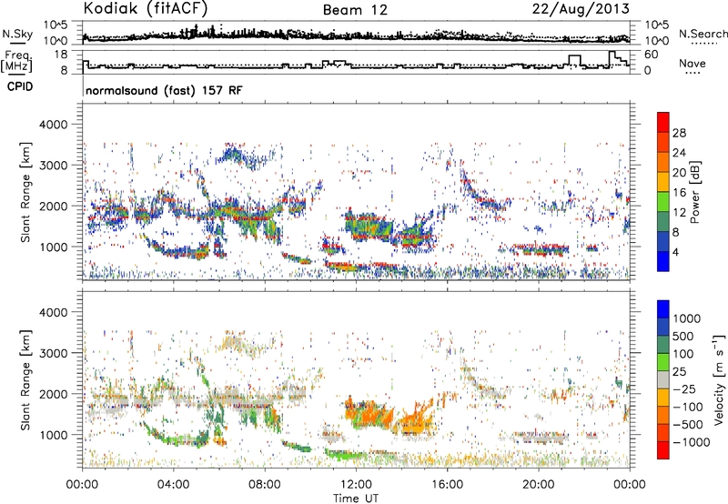Click the grey -25 to 25 velocity band

pyautogui.click(x=663, y=379)
